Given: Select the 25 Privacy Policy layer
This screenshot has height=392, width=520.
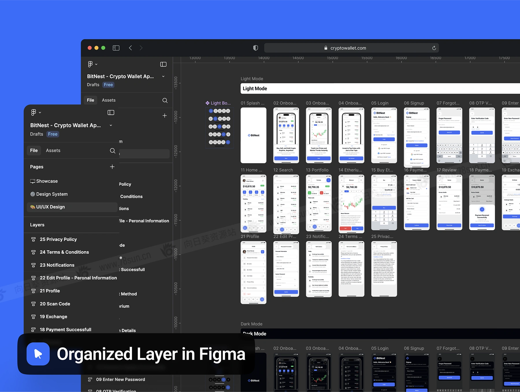Looking at the screenshot, I should 58,239.
